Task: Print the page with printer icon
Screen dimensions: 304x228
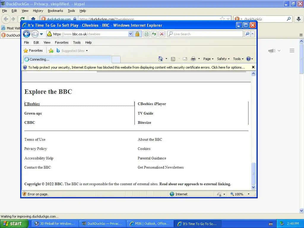Action: click(193, 59)
